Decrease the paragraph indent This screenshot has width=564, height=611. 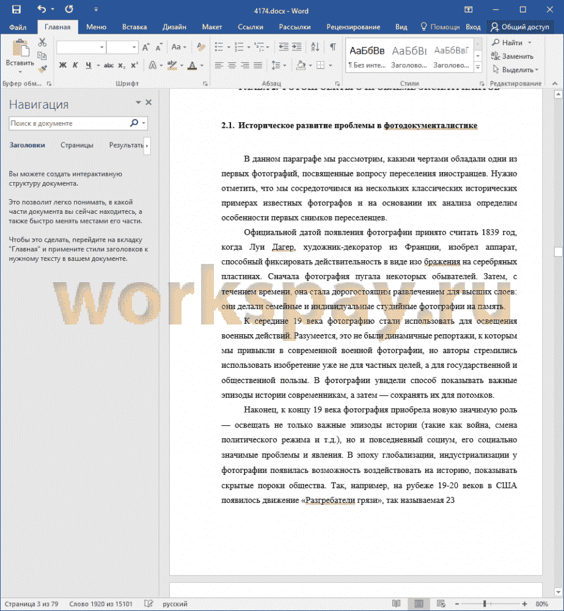click(x=284, y=47)
